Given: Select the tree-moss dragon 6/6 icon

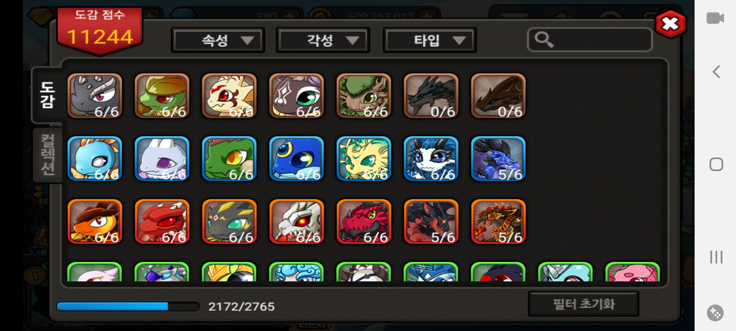Looking at the screenshot, I should coord(364,96).
